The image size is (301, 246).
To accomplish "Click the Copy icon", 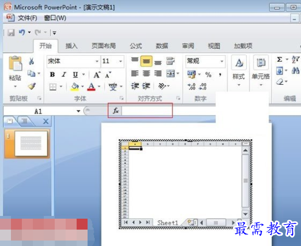I will point(31,73).
